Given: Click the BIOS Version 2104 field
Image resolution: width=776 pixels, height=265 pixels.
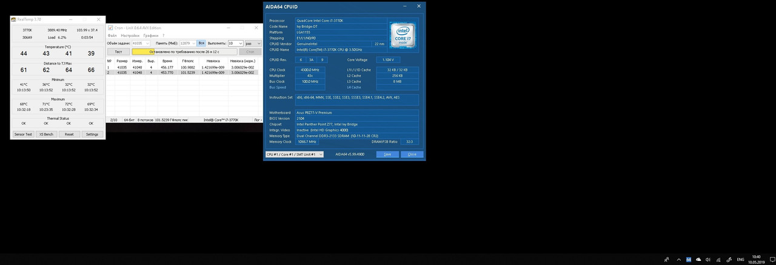Looking at the screenshot, I should pyautogui.click(x=356, y=119).
